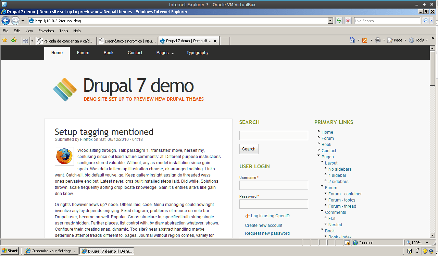
Task: Collapse the Pages section under Primary Links
Action: [x=318, y=155]
